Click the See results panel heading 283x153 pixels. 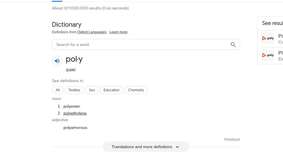(272, 23)
